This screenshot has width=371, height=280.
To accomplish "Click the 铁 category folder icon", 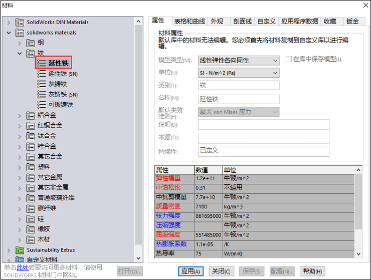I will tap(31, 54).
